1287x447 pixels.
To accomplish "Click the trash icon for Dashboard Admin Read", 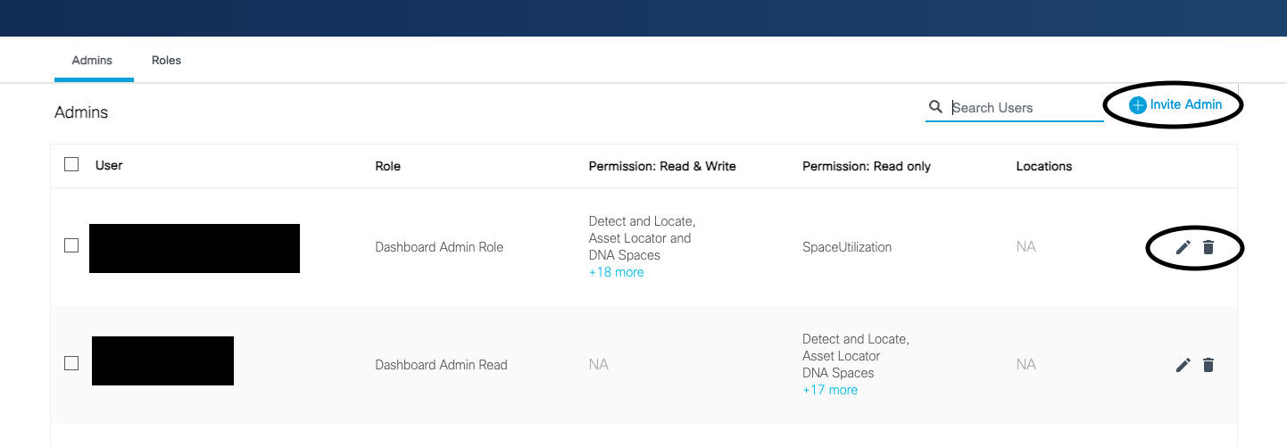I will point(1208,364).
